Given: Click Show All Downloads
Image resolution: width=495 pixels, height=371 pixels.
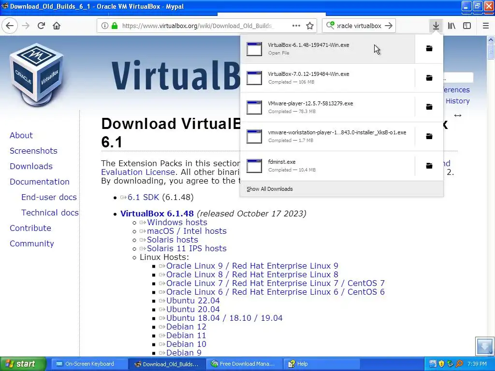Looking at the screenshot, I should [270, 189].
